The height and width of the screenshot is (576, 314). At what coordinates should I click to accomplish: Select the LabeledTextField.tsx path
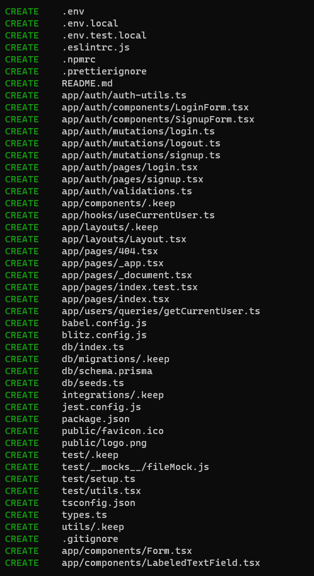tap(161, 563)
